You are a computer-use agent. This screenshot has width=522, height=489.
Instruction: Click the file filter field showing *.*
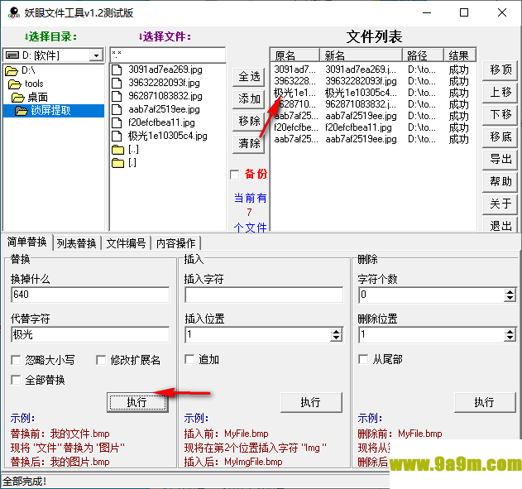(168, 55)
